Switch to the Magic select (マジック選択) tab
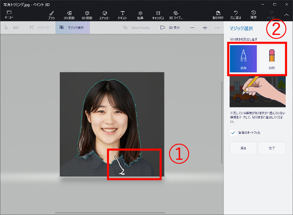 [73, 28]
